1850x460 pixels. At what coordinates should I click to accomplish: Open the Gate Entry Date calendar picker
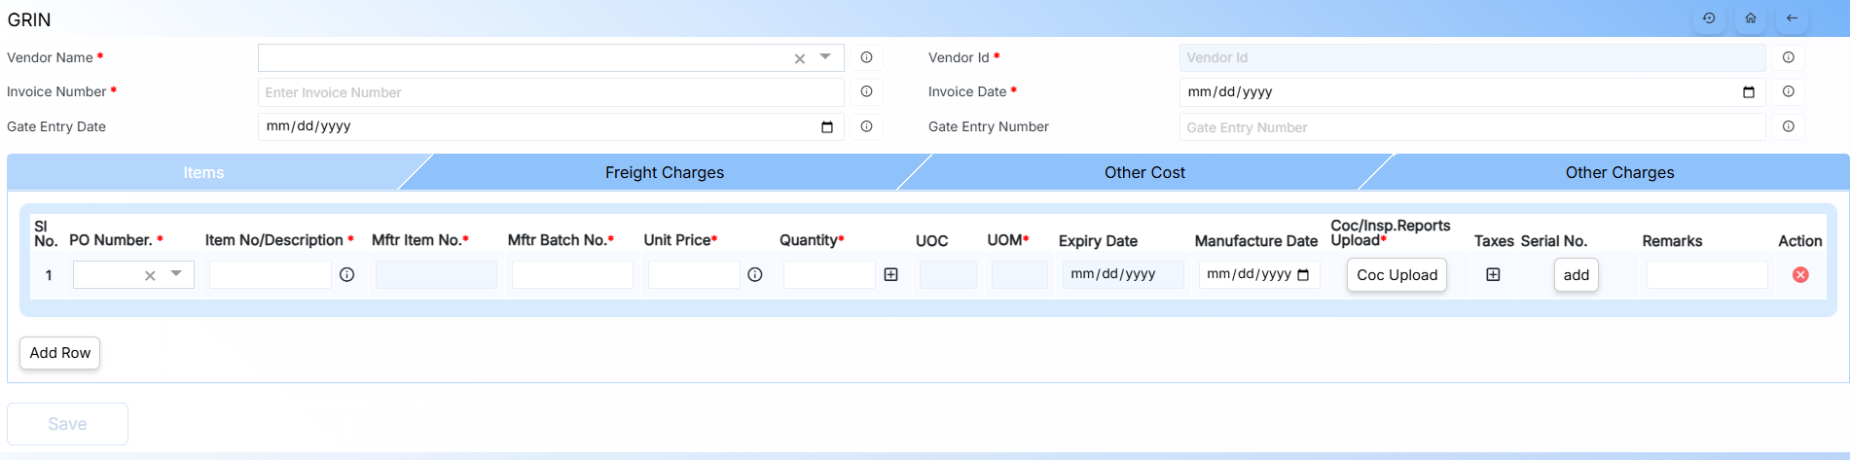[x=827, y=126]
